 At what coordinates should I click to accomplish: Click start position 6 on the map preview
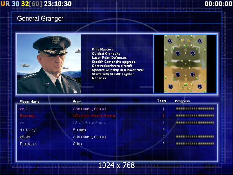(200, 41)
